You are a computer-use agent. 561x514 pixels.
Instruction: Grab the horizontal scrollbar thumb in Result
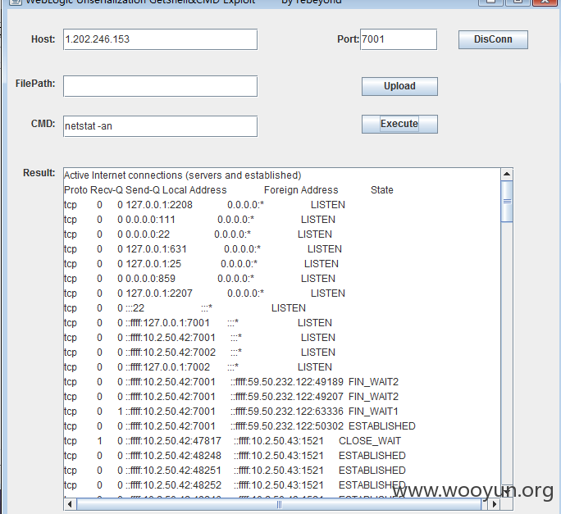tap(279, 504)
